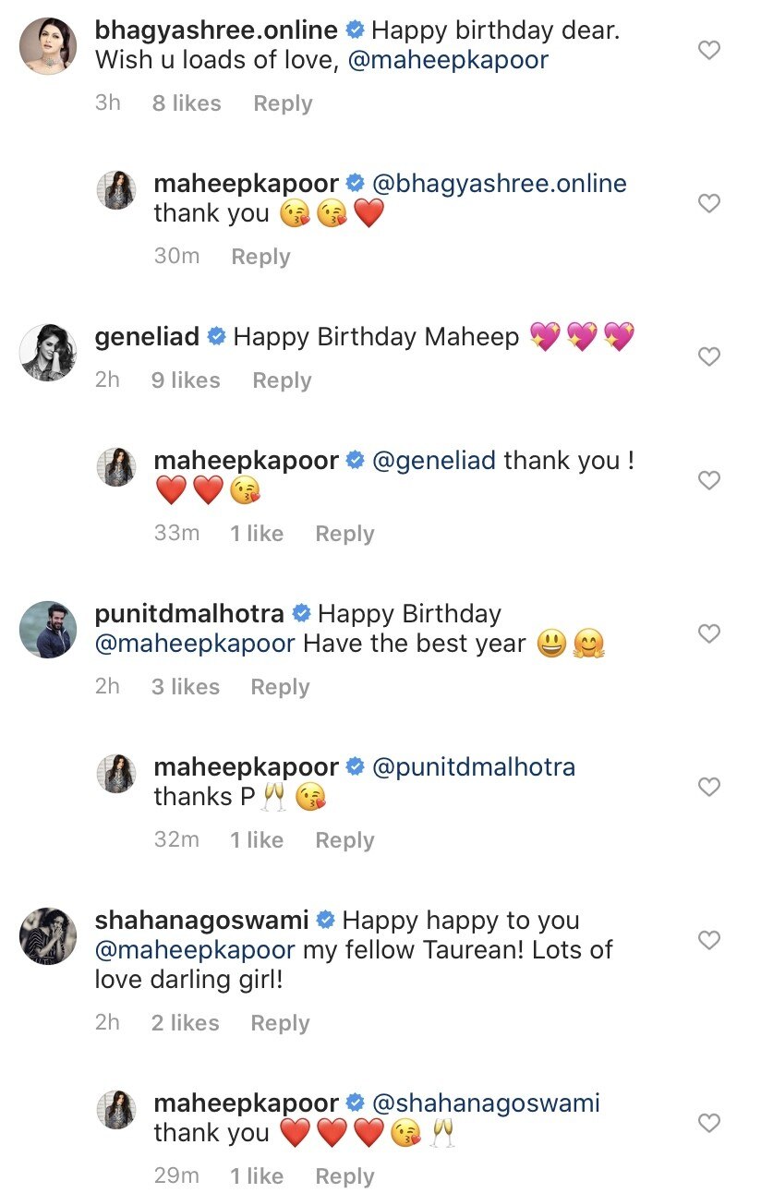Screen dimensions: 761x1193
Task: Like bhagyashree.online's birthday comment
Action: click(708, 50)
